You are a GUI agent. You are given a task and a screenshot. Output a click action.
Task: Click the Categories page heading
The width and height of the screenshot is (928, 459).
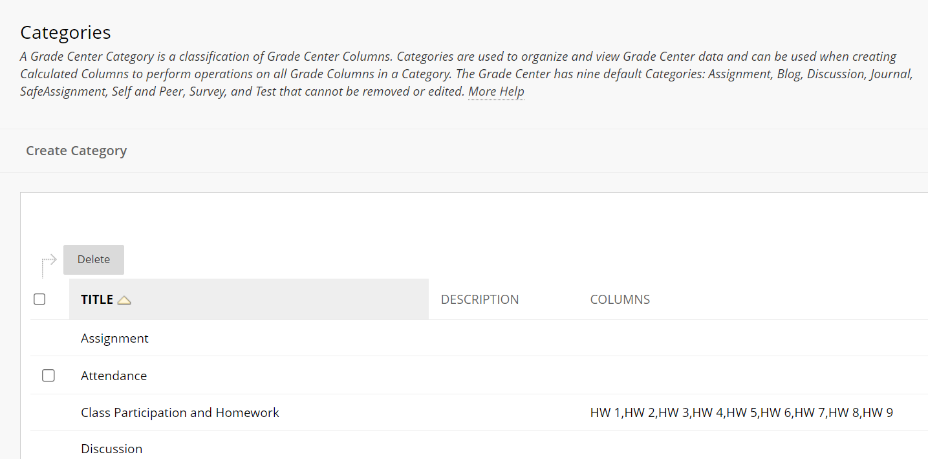pos(65,32)
